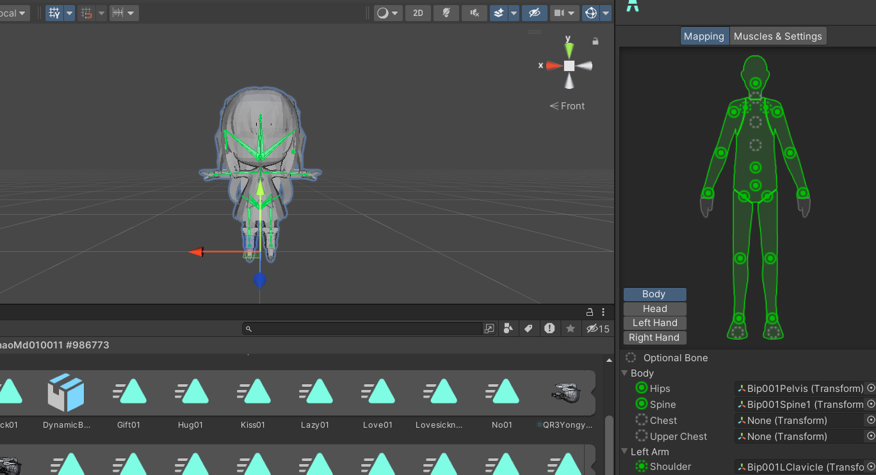Toggle grid snapping icon
The image size is (876, 475).
click(x=86, y=13)
